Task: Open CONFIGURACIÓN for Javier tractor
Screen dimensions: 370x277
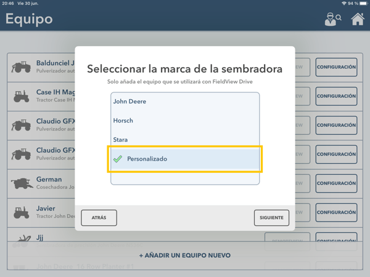Action: (336, 212)
